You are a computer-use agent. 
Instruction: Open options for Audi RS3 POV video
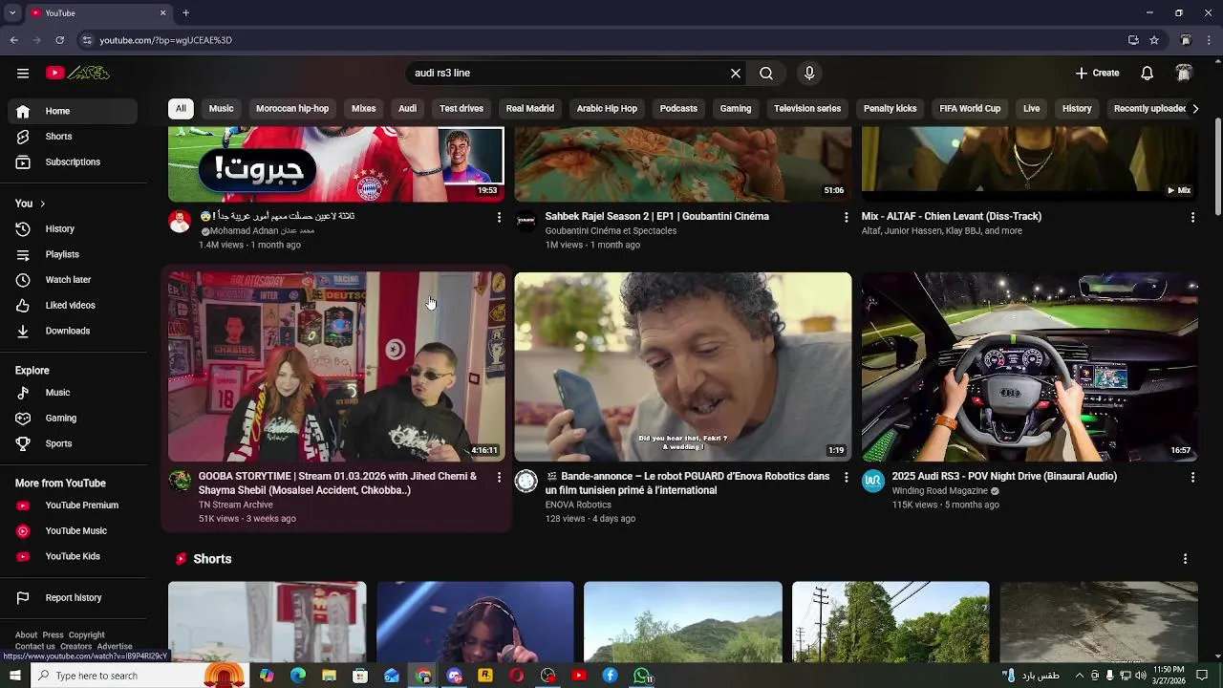click(1192, 477)
